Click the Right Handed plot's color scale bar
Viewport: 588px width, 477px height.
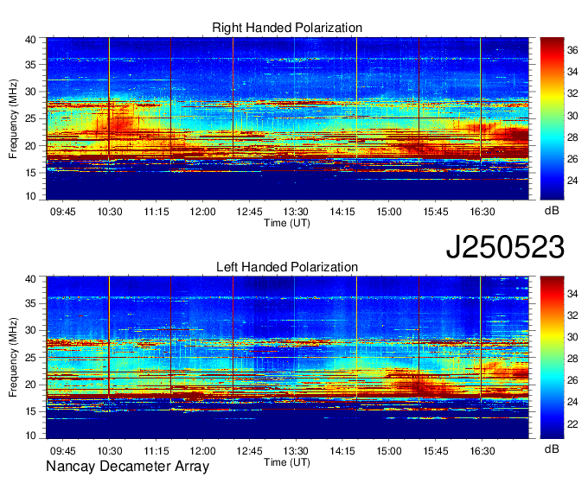[552, 118]
